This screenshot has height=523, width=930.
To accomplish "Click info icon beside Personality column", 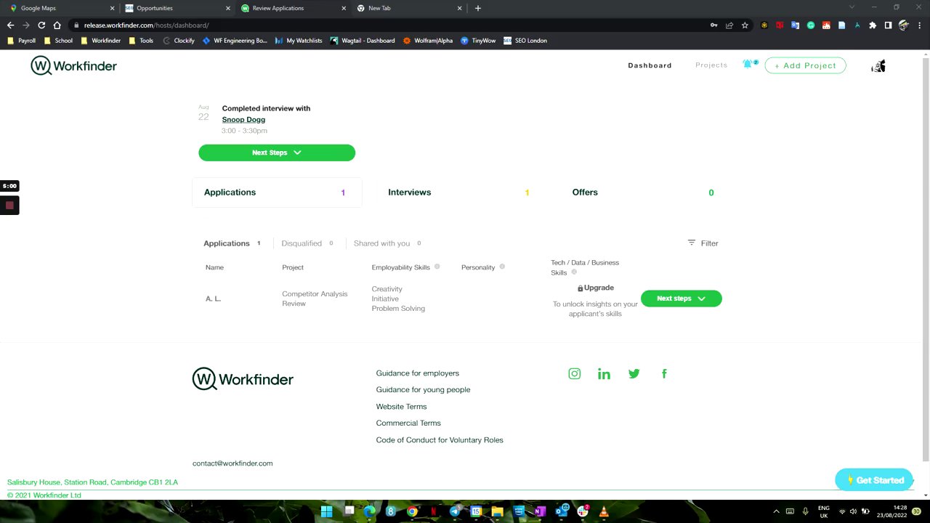I will (x=502, y=267).
